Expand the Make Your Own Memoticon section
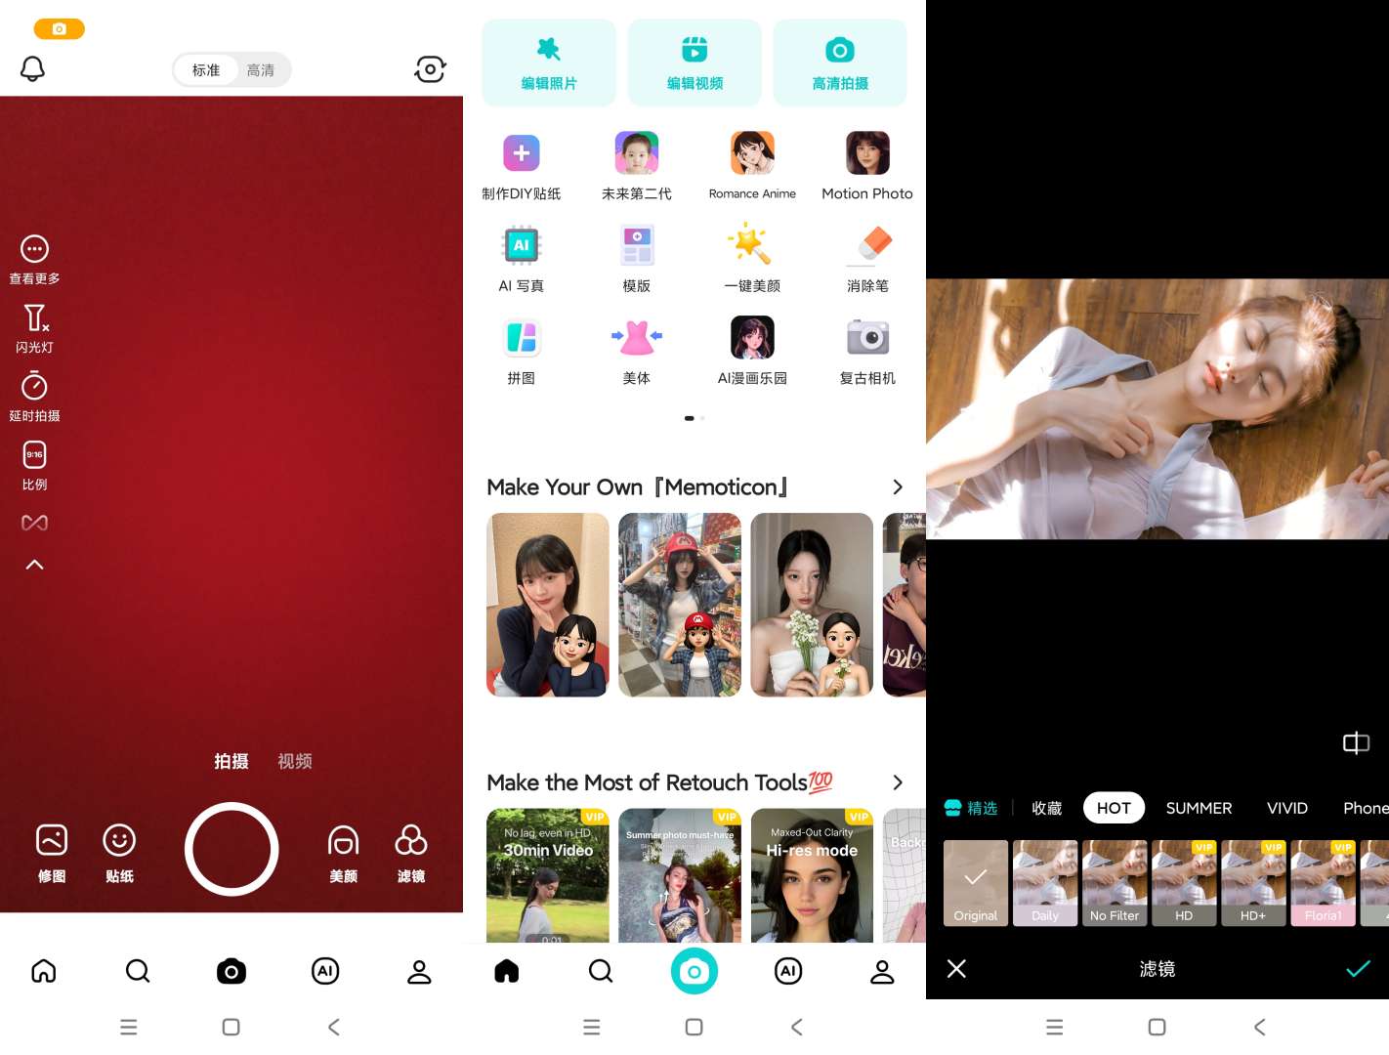This screenshot has height=1055, width=1389. [898, 486]
